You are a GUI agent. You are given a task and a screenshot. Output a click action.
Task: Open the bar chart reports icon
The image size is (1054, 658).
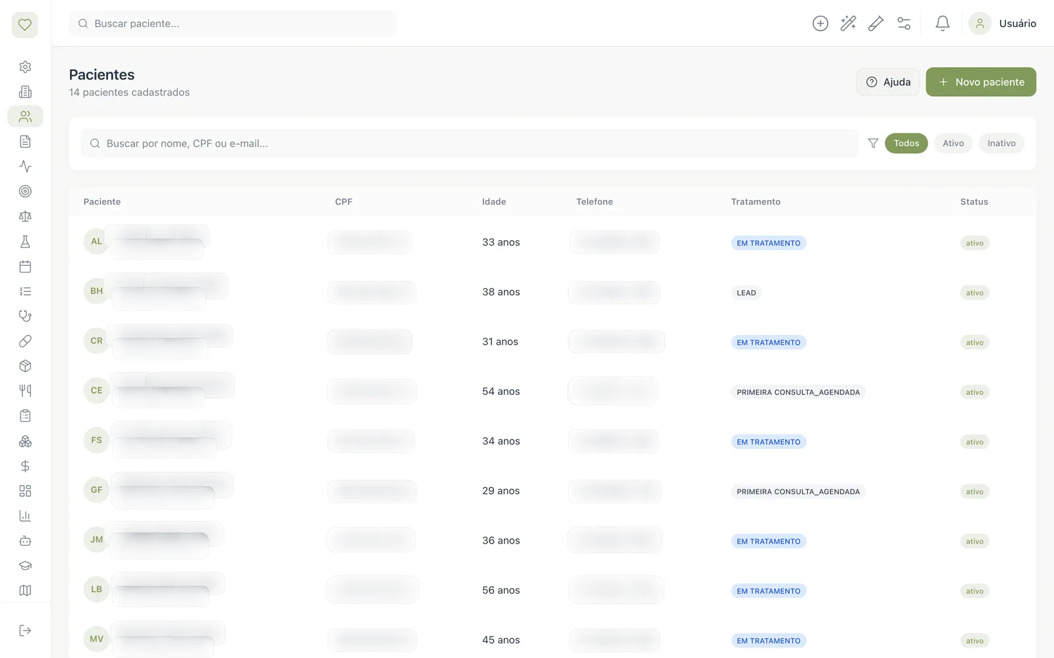point(25,516)
